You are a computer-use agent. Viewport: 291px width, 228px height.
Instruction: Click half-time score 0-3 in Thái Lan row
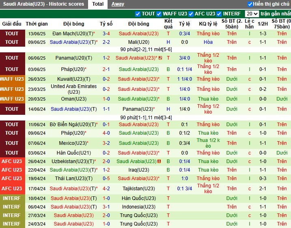(263, 179)
